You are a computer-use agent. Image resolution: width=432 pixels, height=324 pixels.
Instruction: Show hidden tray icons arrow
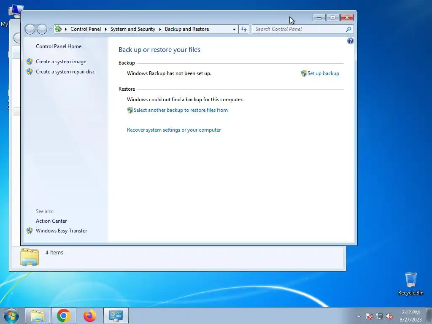coord(359,316)
